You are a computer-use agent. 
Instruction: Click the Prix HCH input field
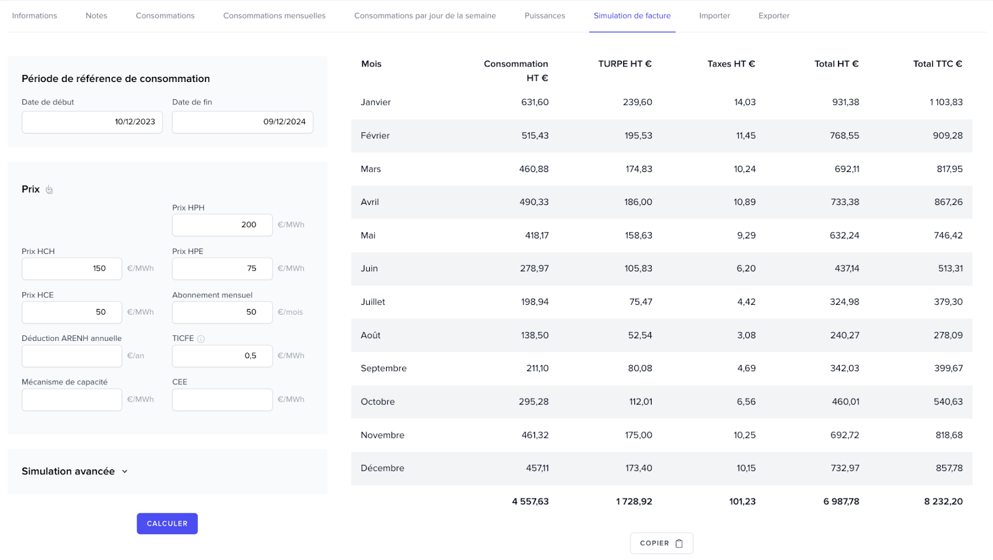point(72,268)
